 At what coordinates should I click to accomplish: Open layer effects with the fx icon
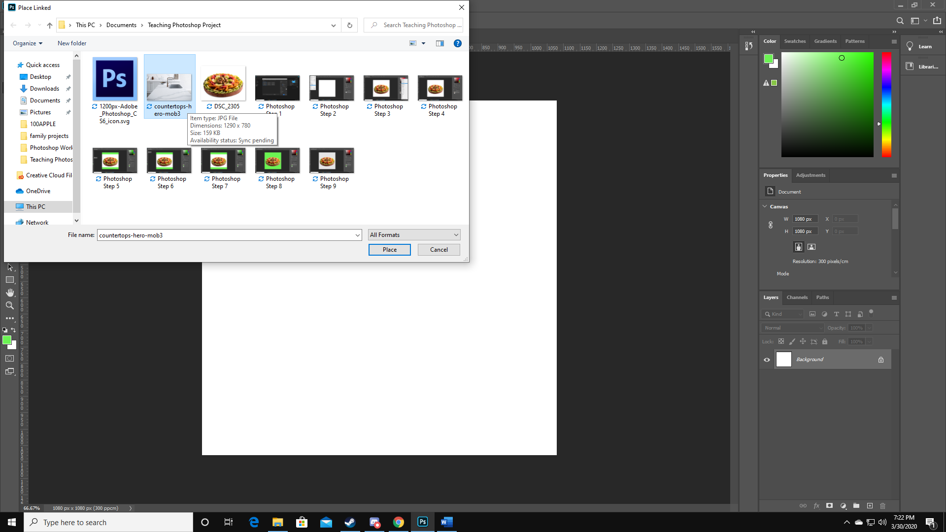pos(817,505)
